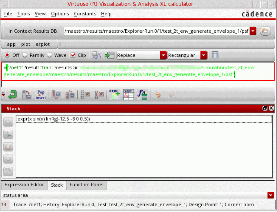The width and height of the screenshot is (277, 212).
Task: Click the orange undo arrow icon
Action: coord(158,95)
